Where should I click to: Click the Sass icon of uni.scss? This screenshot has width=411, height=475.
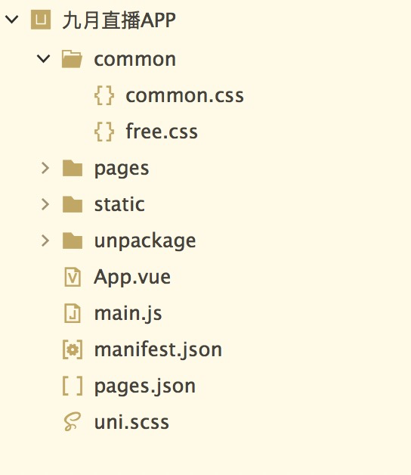73,422
